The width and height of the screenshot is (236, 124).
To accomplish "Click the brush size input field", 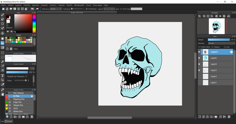I will [x=32, y=68].
